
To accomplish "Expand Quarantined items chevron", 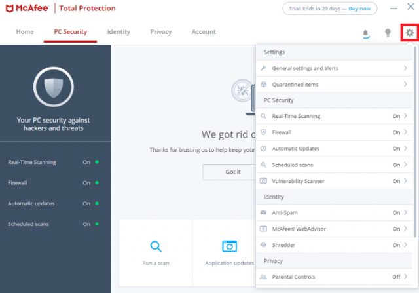I will pyautogui.click(x=405, y=84).
